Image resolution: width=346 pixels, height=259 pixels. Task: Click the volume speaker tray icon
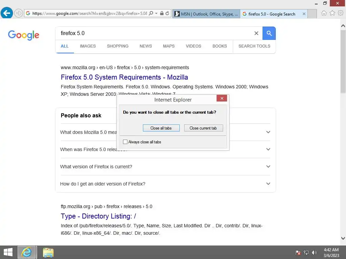tap(314, 253)
